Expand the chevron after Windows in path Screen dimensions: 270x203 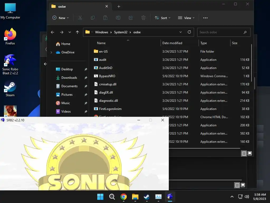point(111,32)
